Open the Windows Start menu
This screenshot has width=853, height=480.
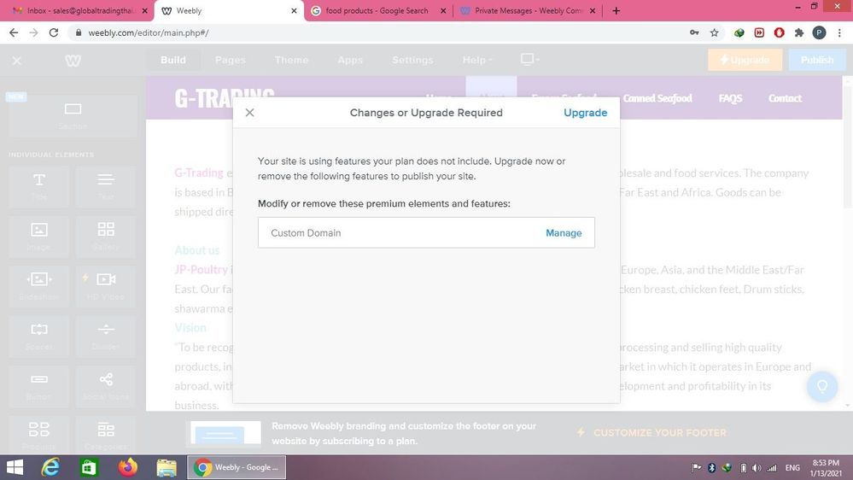(15, 467)
